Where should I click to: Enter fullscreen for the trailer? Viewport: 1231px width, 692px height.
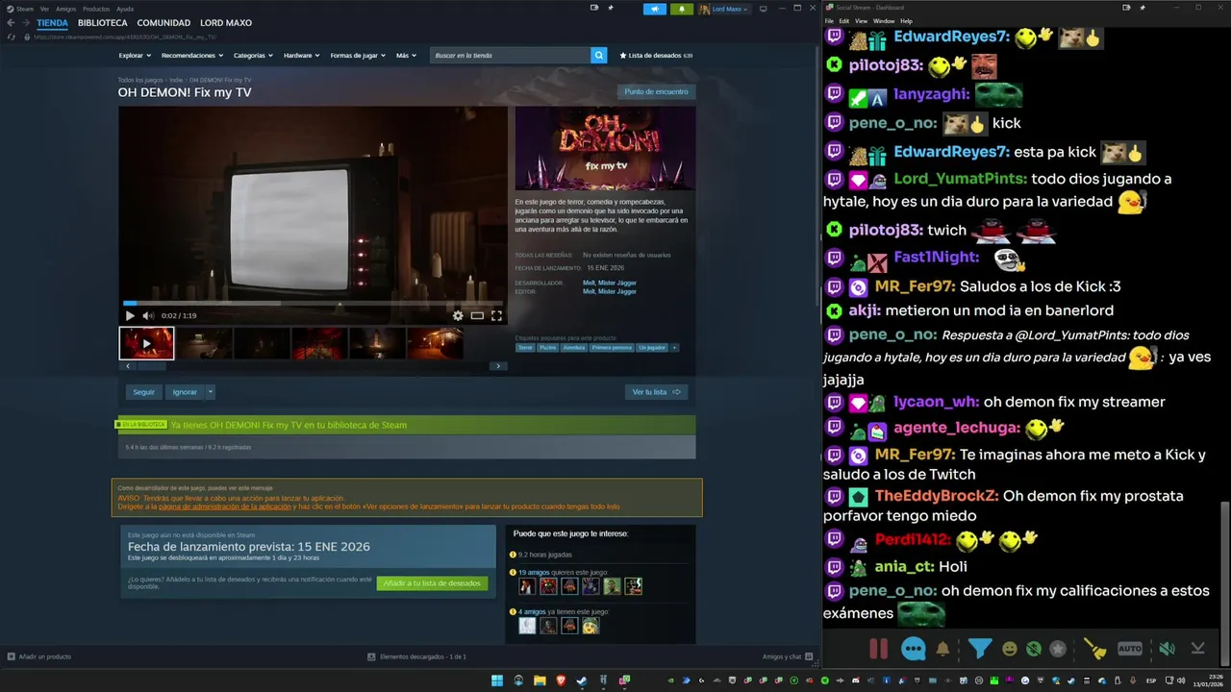click(x=496, y=315)
